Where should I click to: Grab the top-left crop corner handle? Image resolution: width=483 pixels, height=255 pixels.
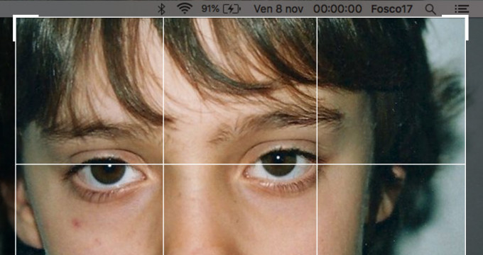click(x=26, y=28)
